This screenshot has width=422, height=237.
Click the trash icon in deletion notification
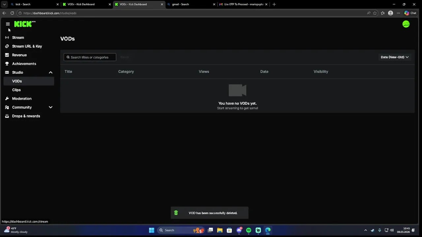pyautogui.click(x=176, y=213)
